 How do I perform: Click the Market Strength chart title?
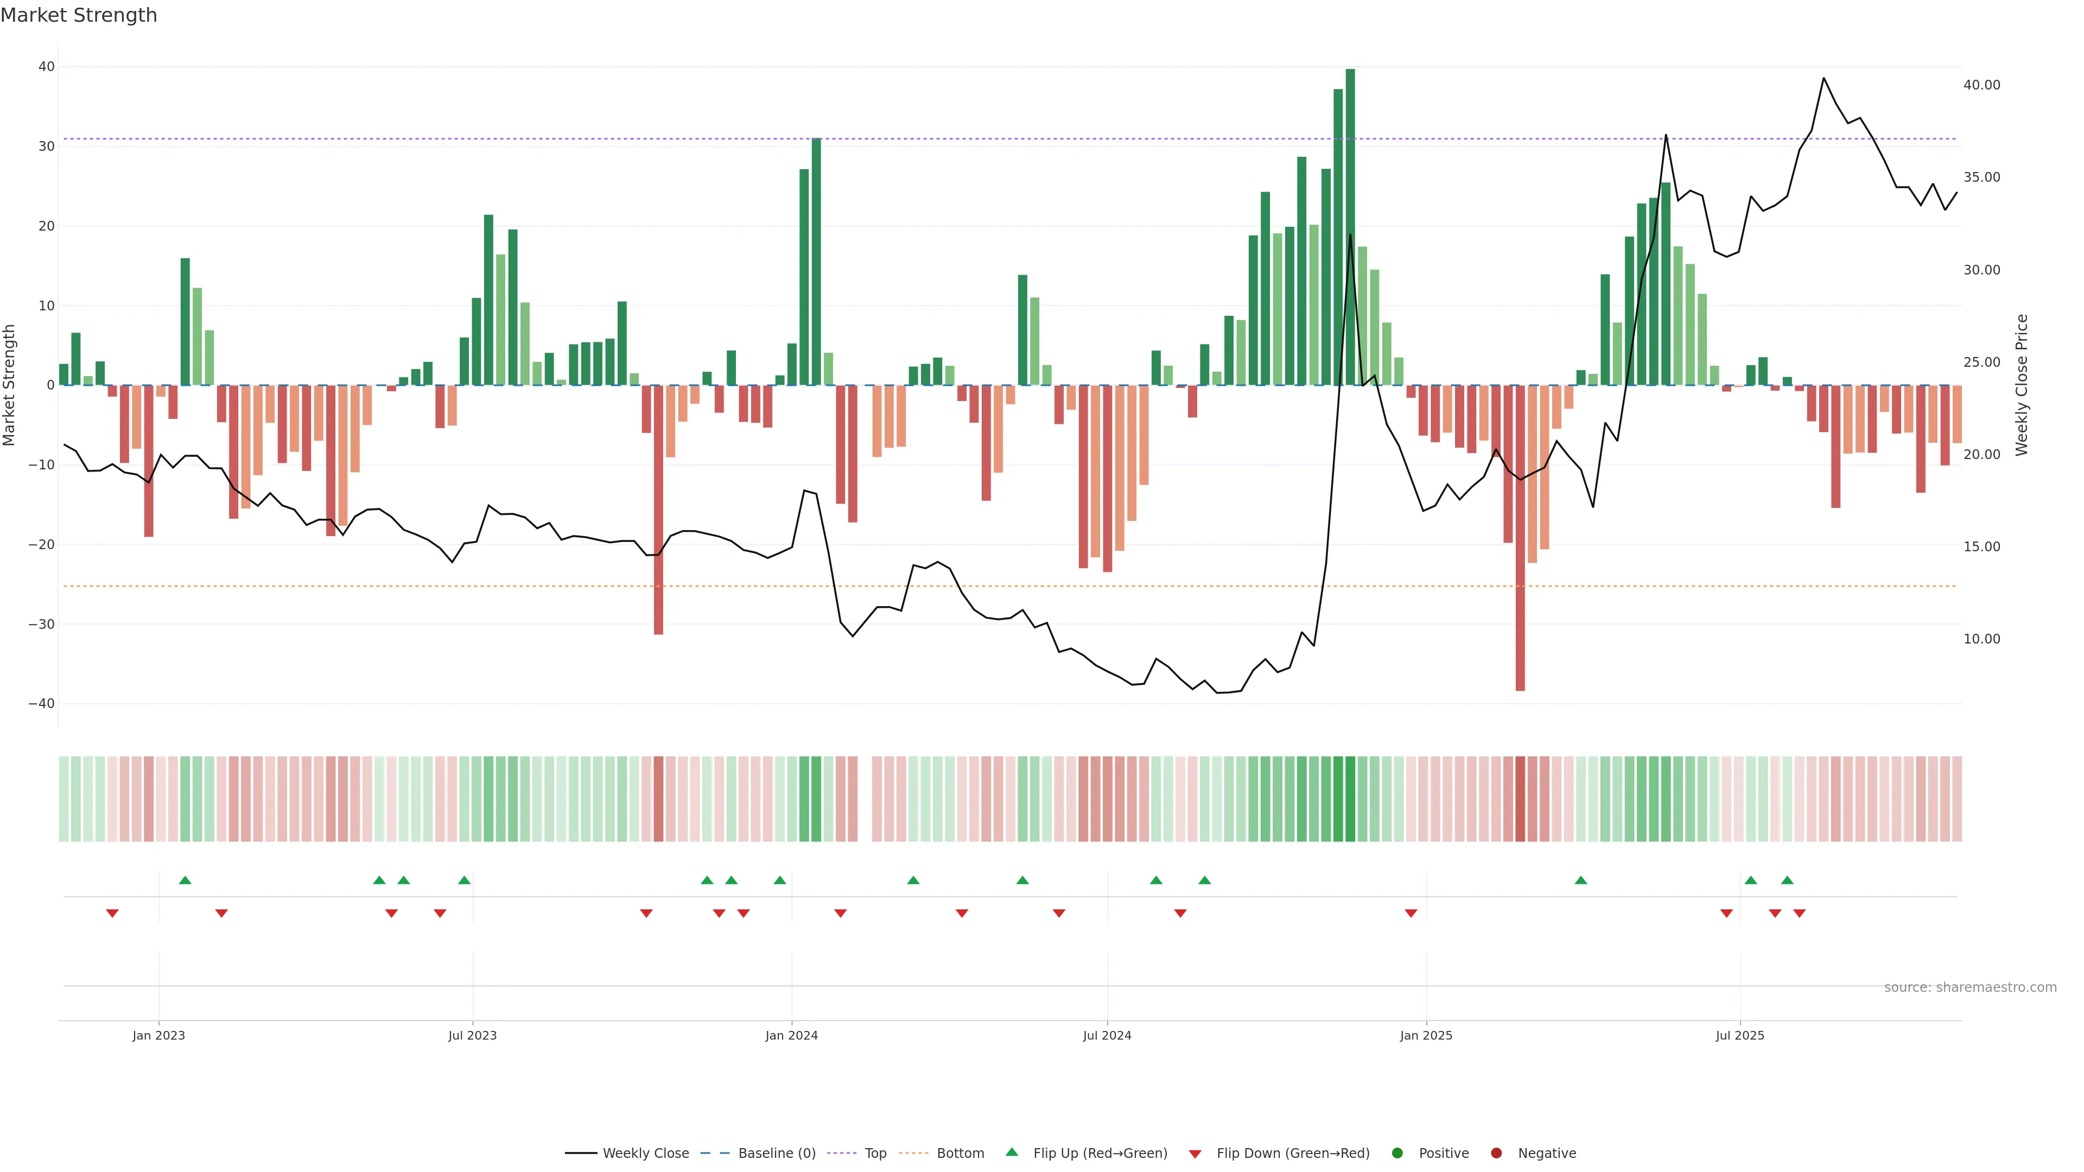click(x=79, y=15)
